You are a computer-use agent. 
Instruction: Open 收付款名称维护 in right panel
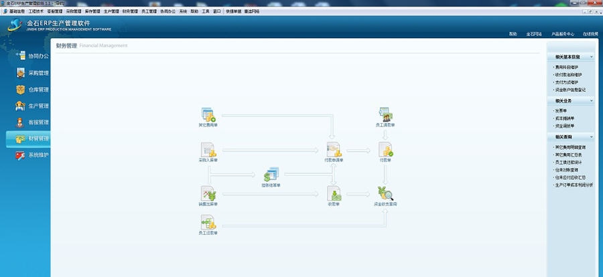[x=568, y=75]
